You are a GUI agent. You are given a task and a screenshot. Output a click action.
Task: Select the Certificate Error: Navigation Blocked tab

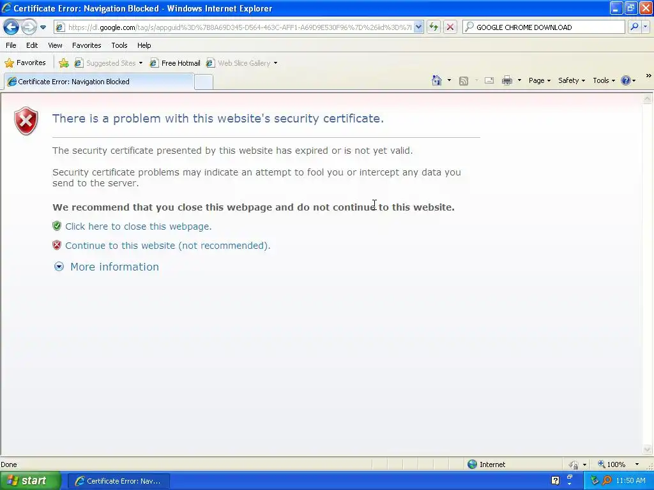[x=99, y=82]
